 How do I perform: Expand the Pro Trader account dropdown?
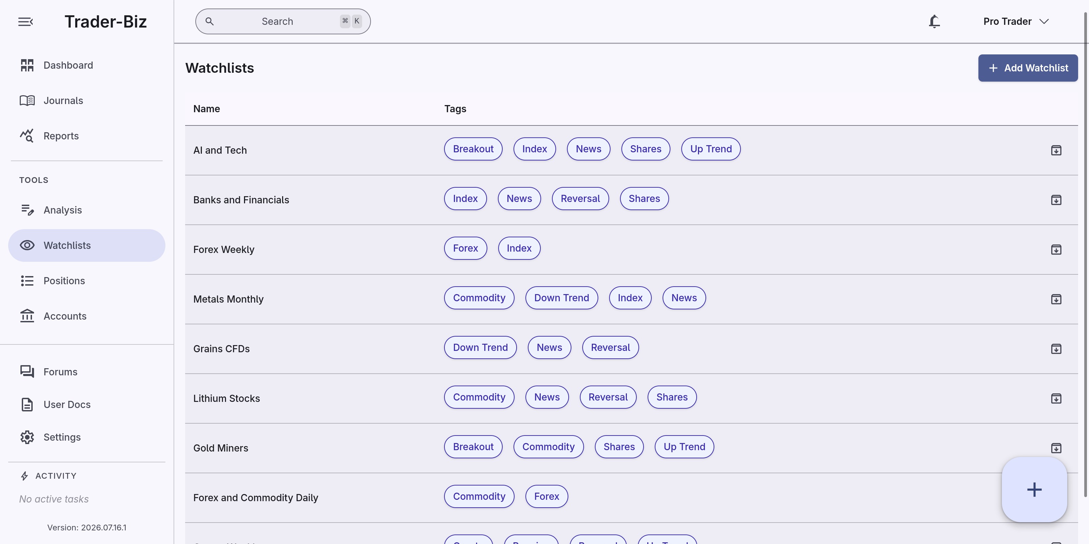click(1016, 21)
